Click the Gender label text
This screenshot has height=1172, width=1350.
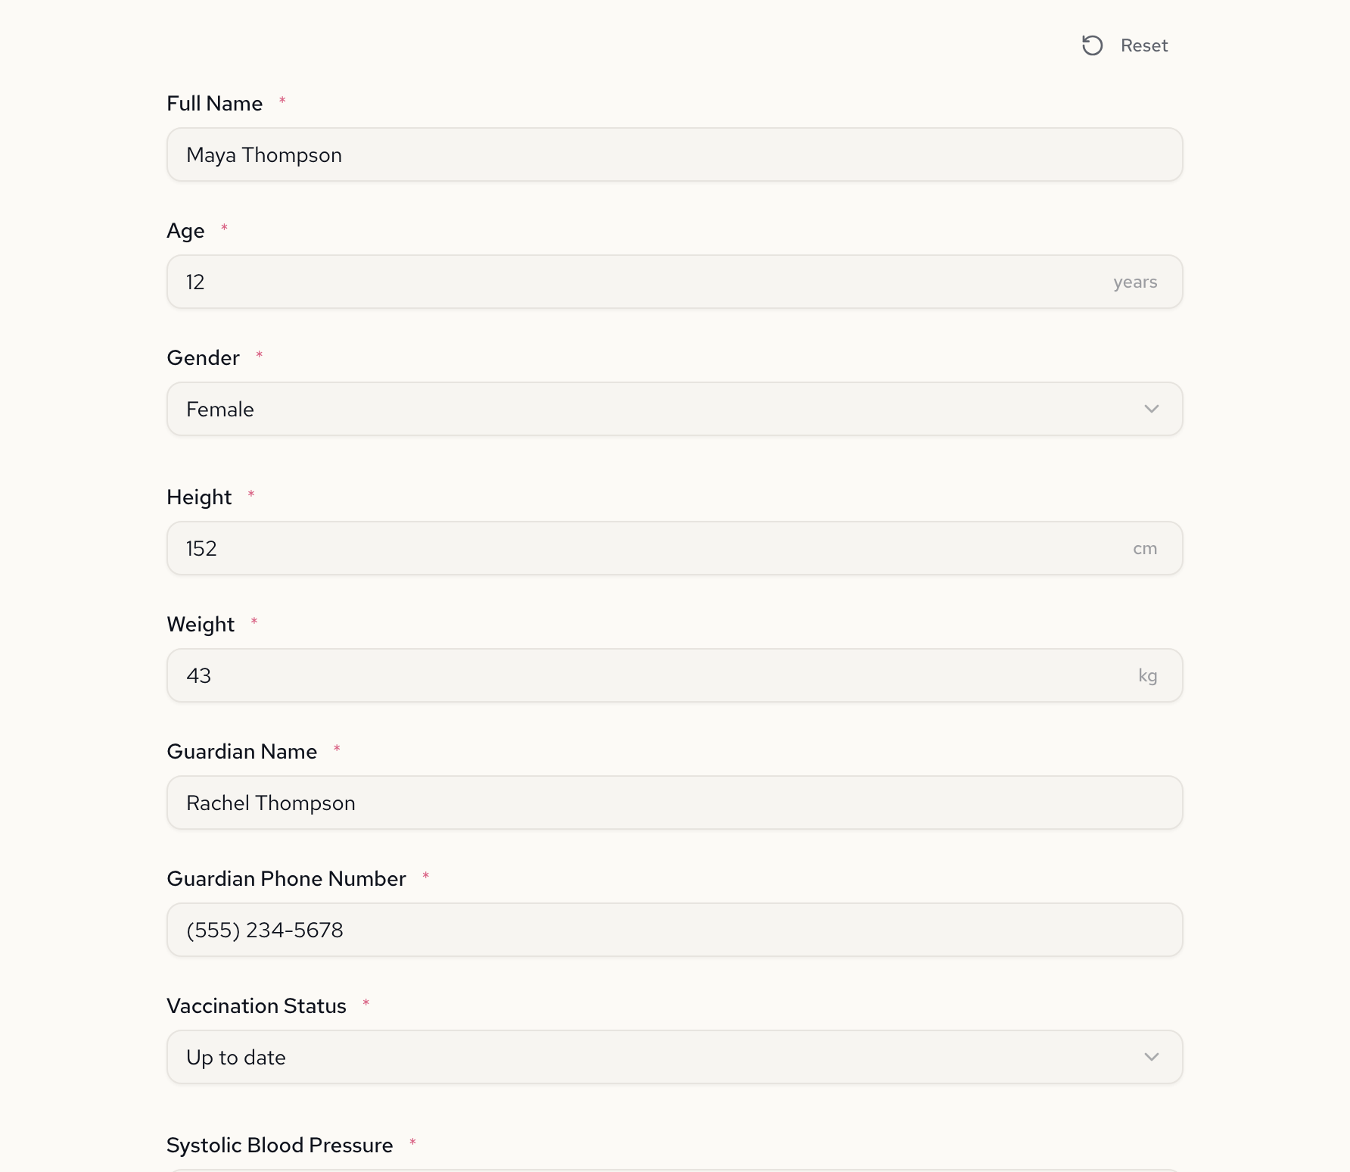[203, 358]
